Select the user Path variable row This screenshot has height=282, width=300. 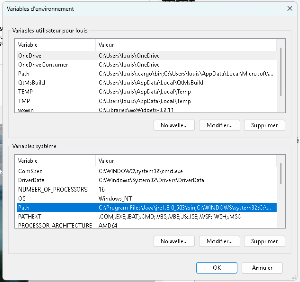click(x=147, y=74)
